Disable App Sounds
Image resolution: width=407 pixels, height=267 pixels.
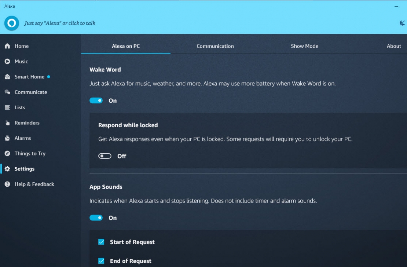tap(96, 217)
